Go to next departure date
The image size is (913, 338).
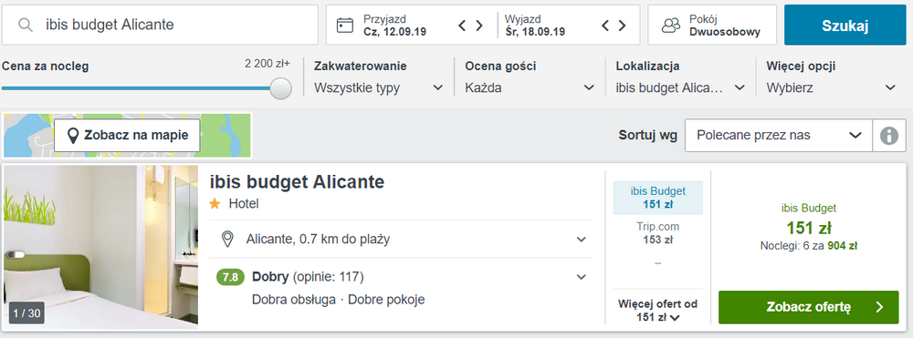(x=622, y=26)
